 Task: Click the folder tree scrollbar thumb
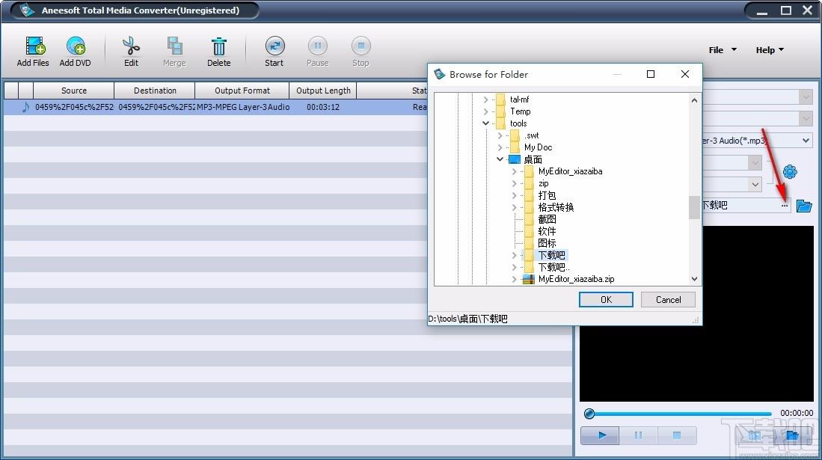click(x=695, y=208)
